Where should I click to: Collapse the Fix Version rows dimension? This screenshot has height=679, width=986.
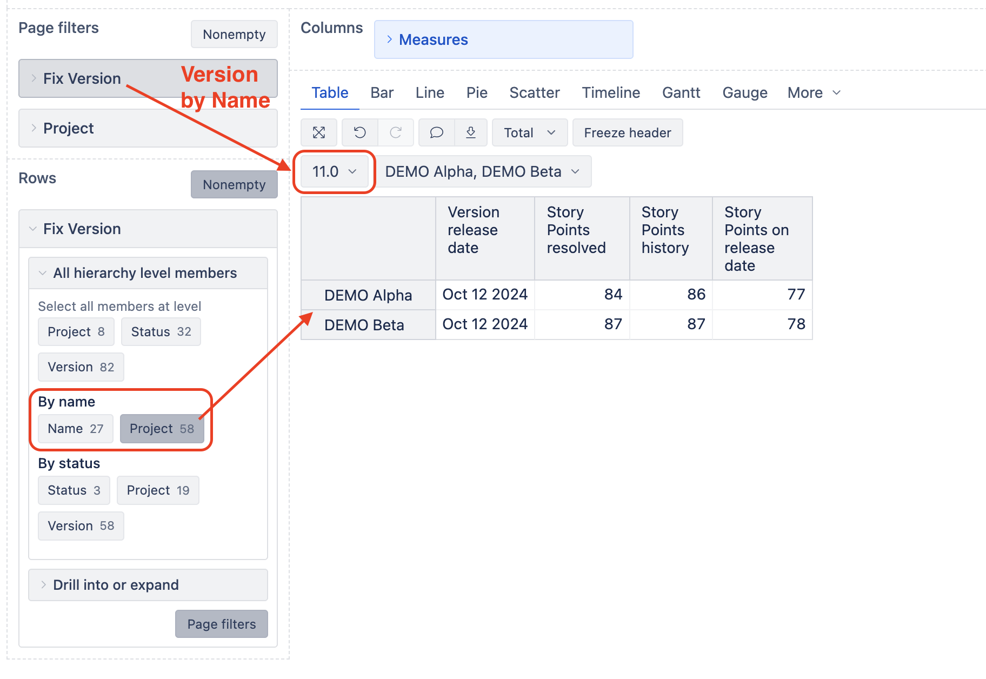148,229
